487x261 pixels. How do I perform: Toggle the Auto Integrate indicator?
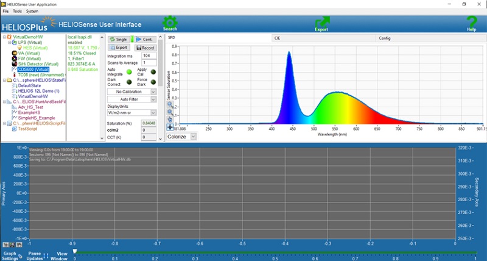coord(128,73)
